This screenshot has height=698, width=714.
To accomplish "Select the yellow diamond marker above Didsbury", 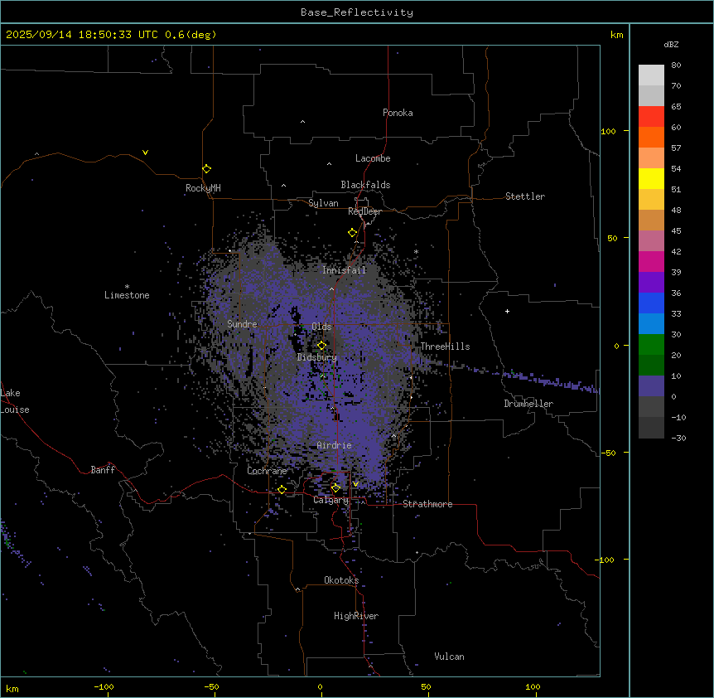I will click(321, 346).
